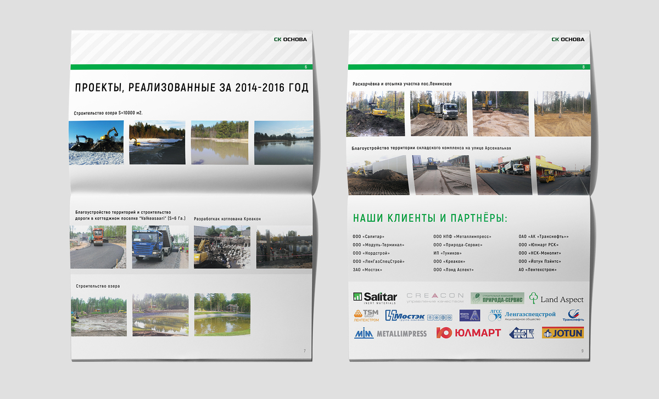Click the heading Проекты, реализованные за 2014-2016 год

click(192, 88)
